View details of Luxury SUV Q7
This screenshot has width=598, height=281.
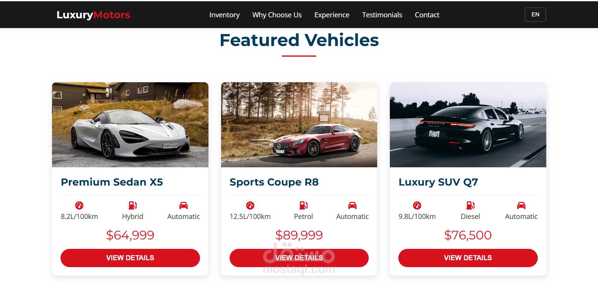[x=468, y=258]
